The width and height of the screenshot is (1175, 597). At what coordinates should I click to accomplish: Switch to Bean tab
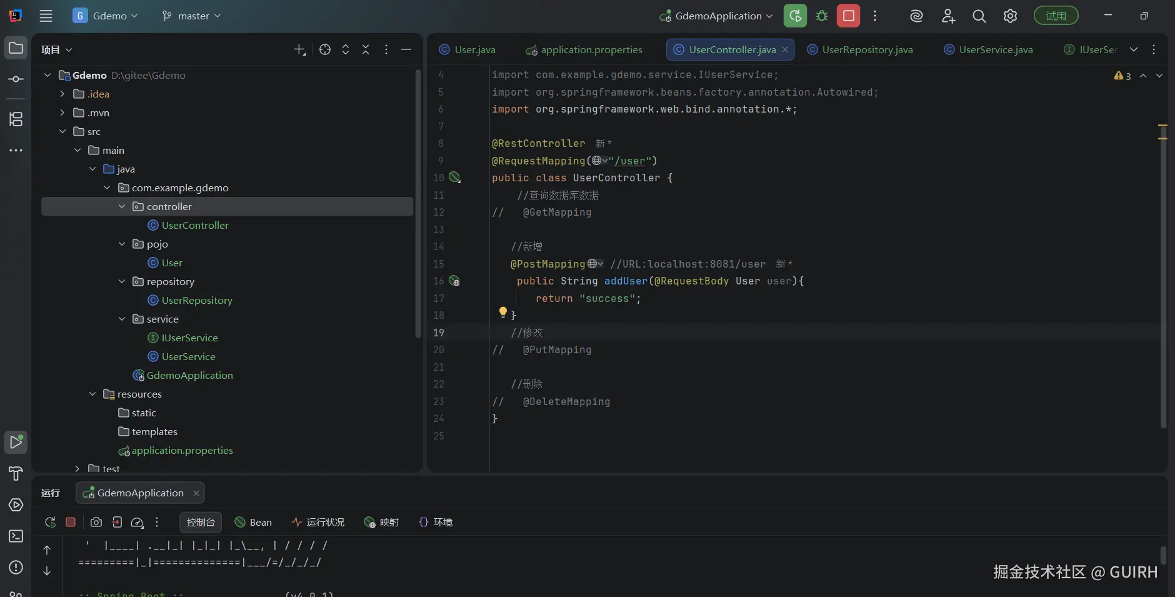(x=253, y=522)
